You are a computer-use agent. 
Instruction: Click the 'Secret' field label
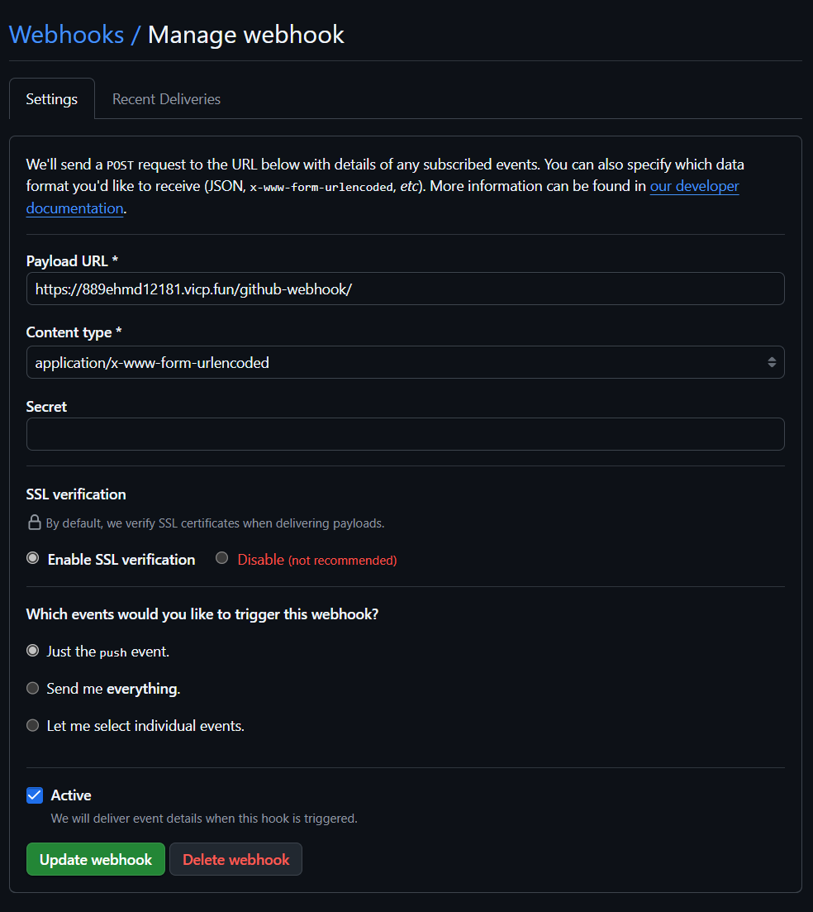click(46, 407)
